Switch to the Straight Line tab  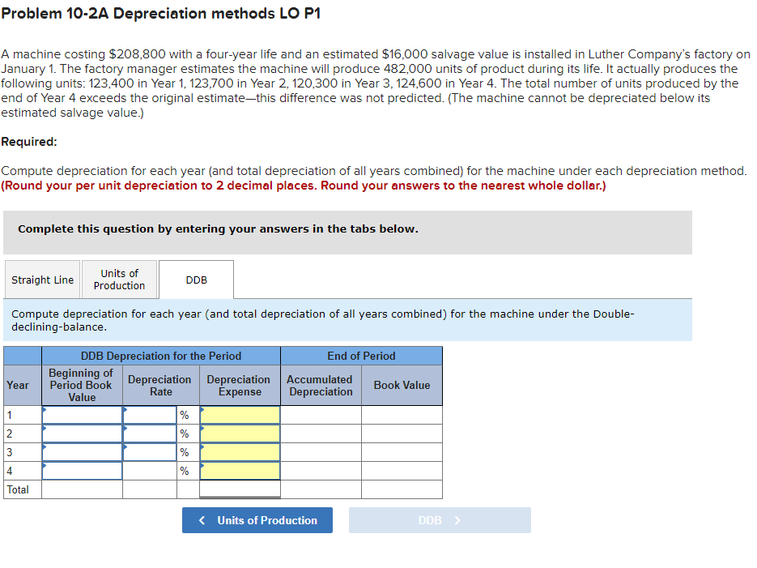[42, 280]
